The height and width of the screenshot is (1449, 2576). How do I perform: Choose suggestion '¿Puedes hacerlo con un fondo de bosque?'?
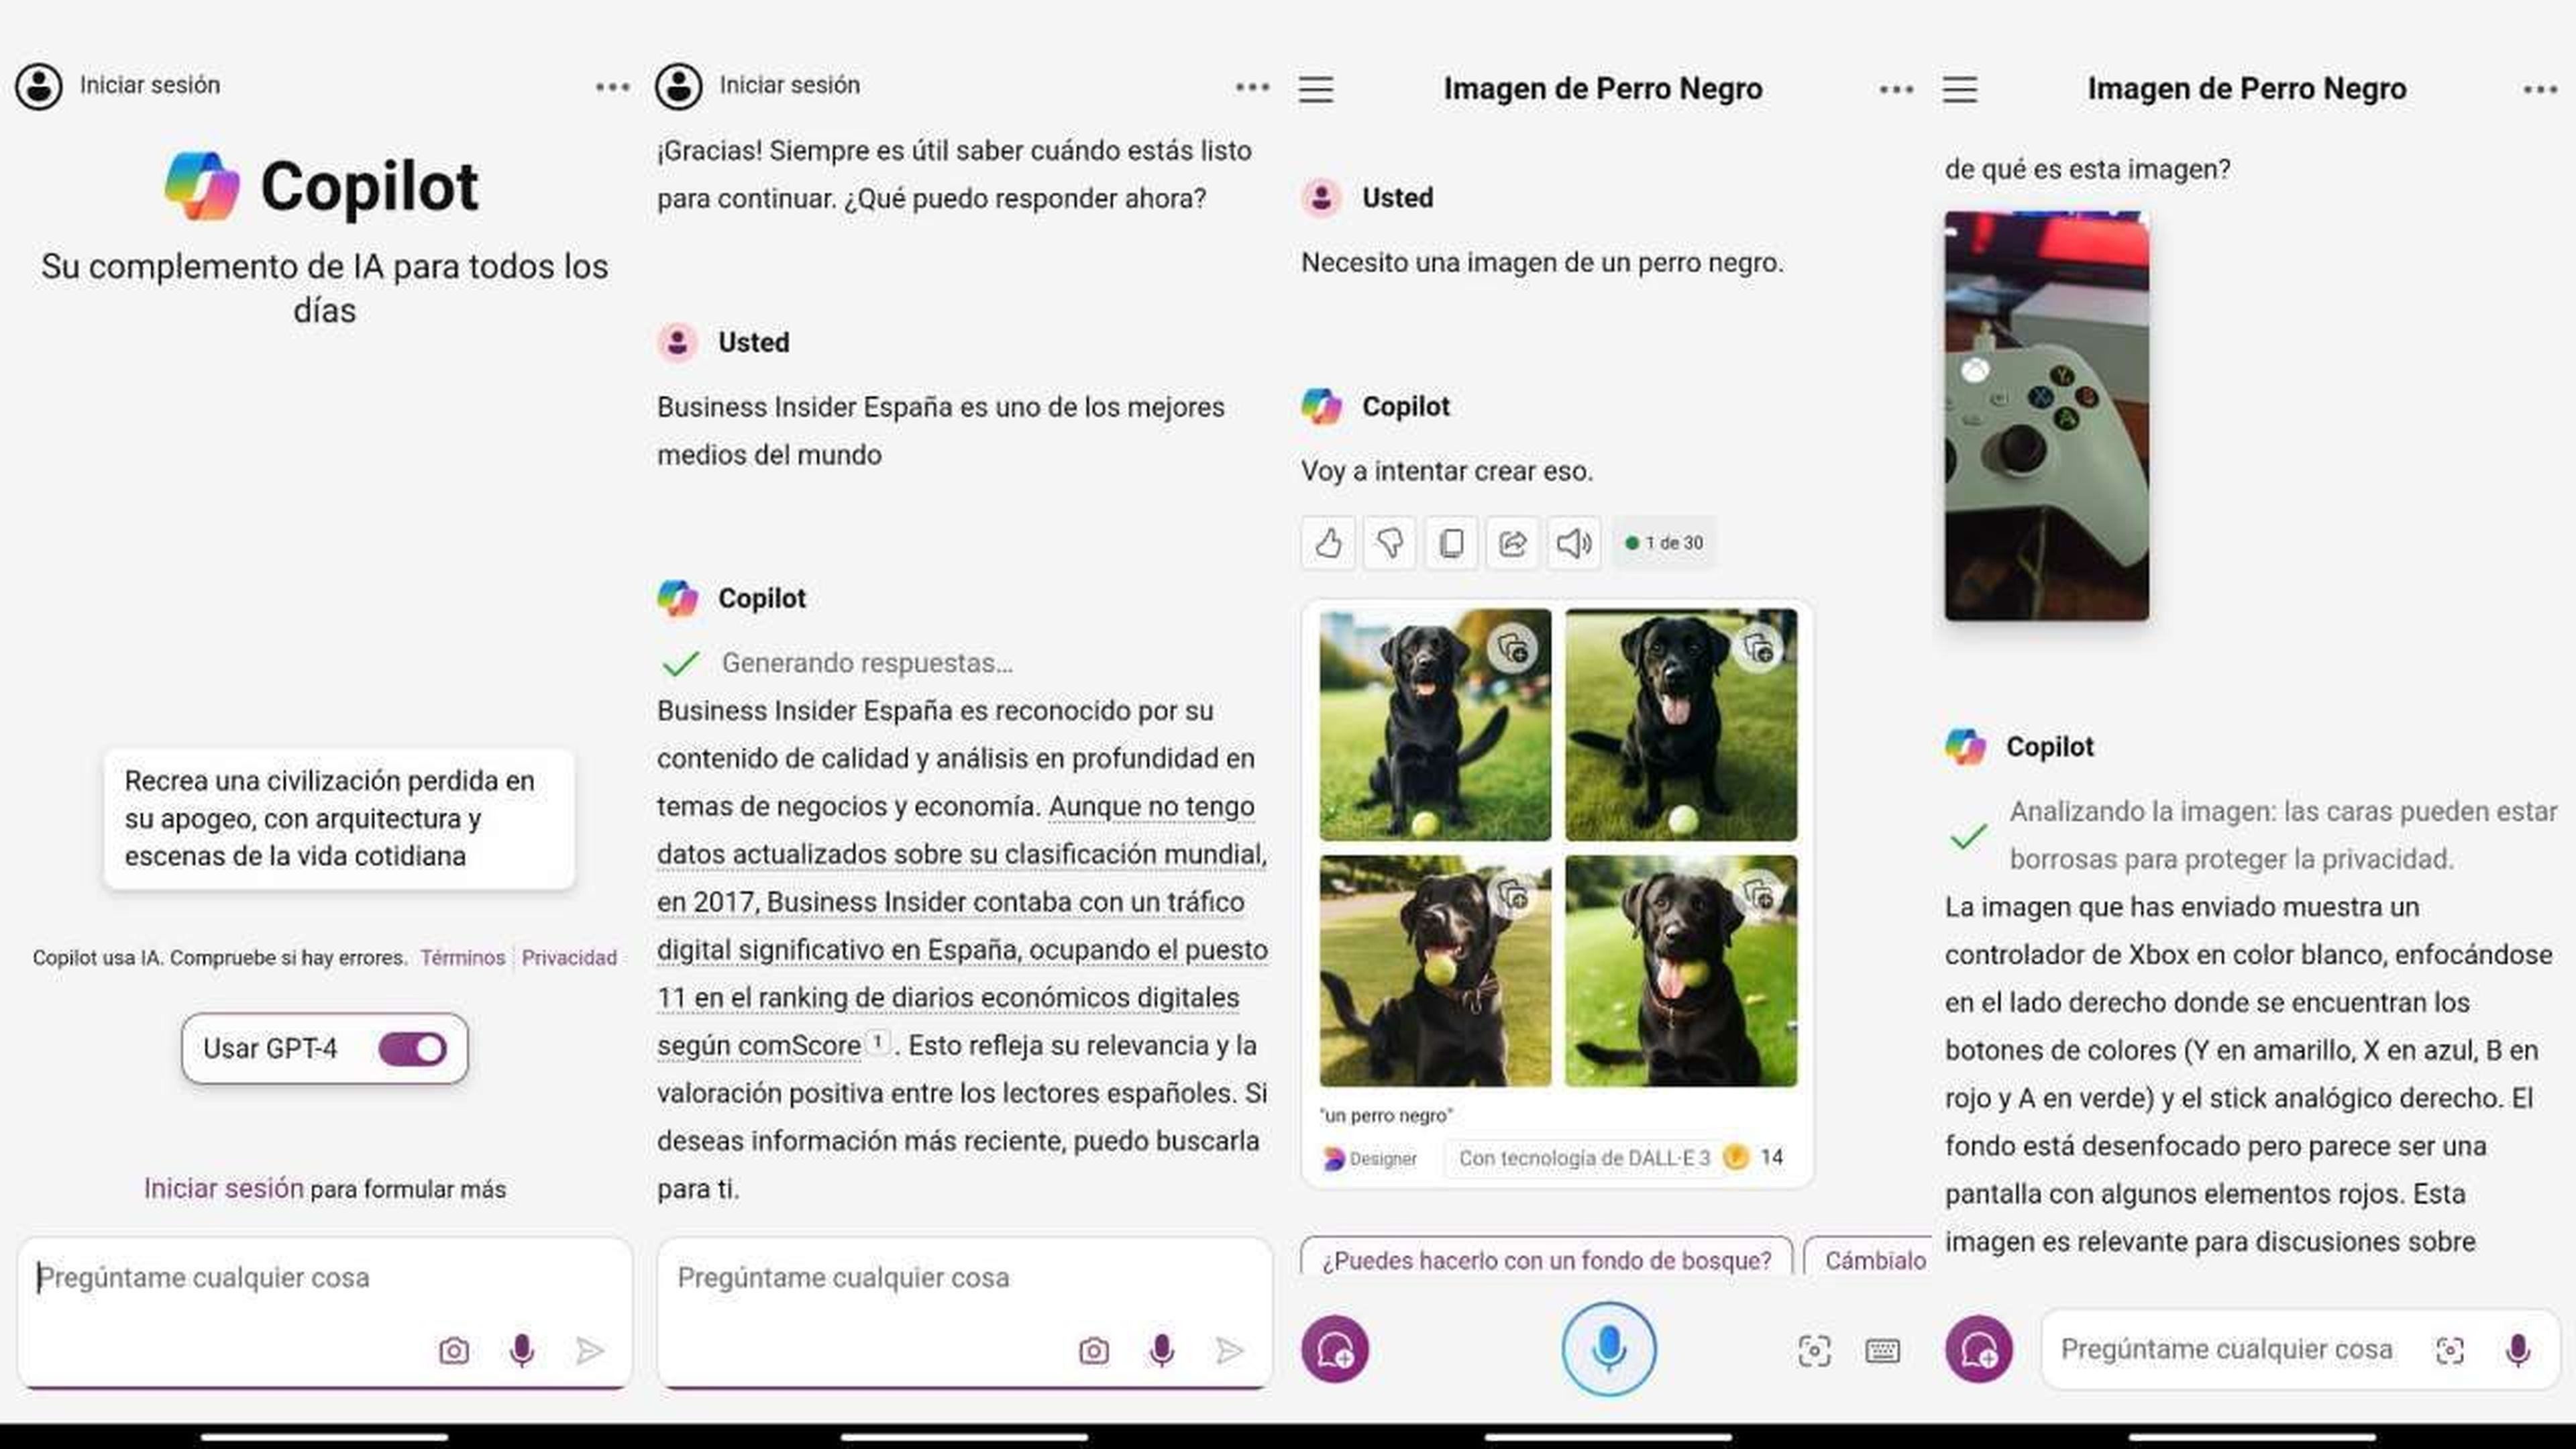[x=1547, y=1259]
